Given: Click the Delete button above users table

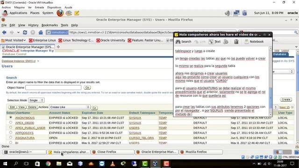Looking at the screenshot, I should click(x=32, y=107).
